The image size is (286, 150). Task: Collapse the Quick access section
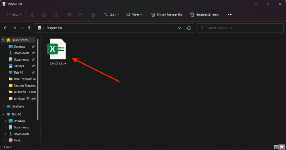3,40
